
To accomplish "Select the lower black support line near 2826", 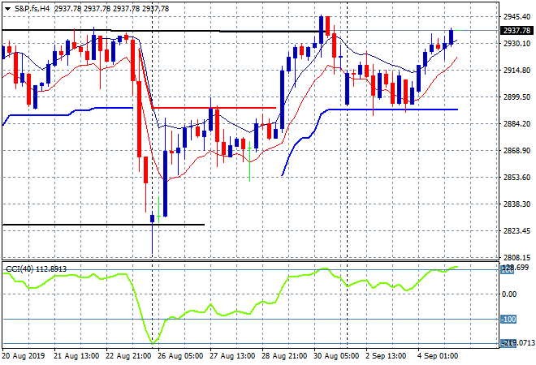I will 103,225.
